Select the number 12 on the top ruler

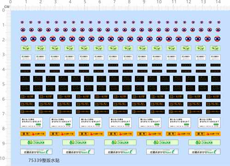(x=189, y=2)
